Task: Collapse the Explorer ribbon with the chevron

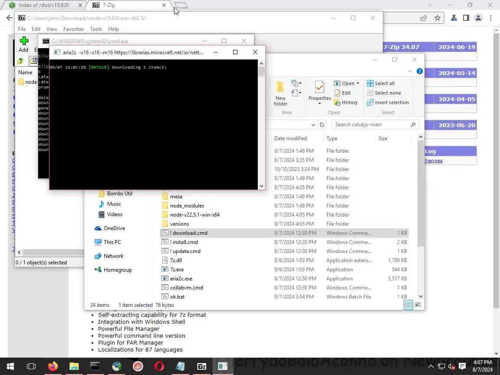Action: tap(410, 71)
